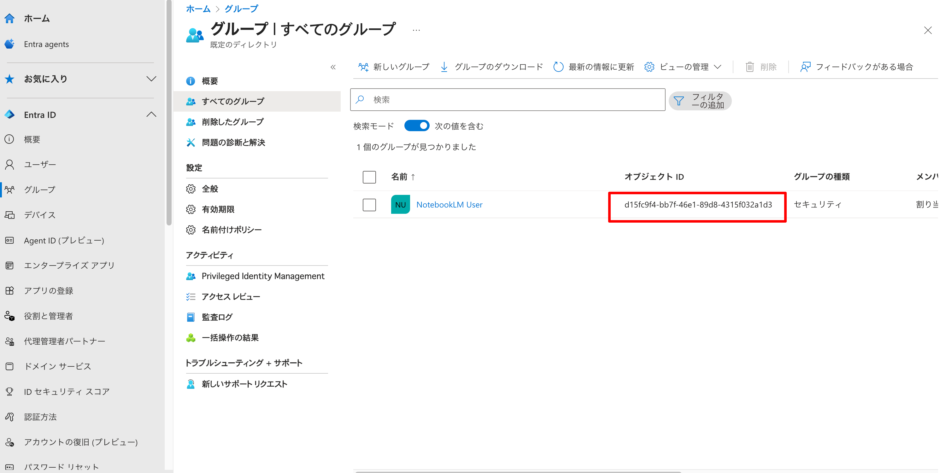Toggle the 検索モード search mode switch
This screenshot has height=473, width=940.
(417, 126)
